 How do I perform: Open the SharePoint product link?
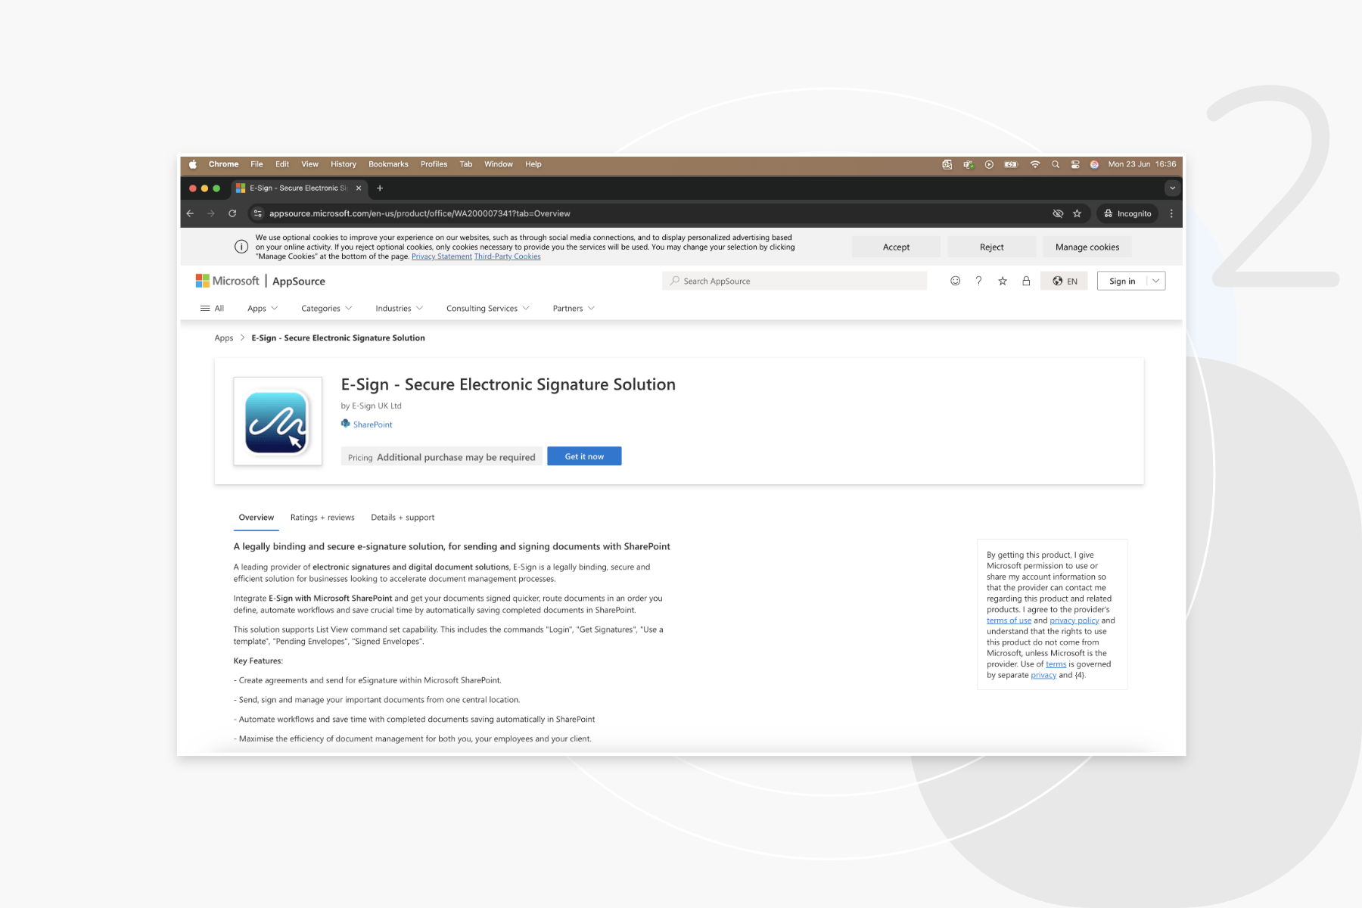[372, 424]
